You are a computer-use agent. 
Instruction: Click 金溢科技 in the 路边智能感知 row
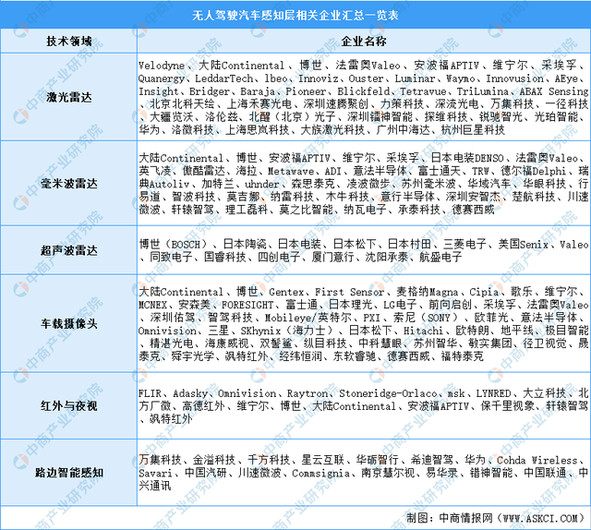coord(214,460)
